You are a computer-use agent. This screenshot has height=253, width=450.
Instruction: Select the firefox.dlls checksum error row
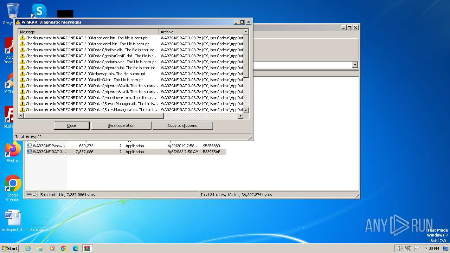click(x=131, y=50)
